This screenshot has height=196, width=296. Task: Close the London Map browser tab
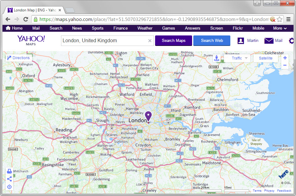tap(60, 10)
